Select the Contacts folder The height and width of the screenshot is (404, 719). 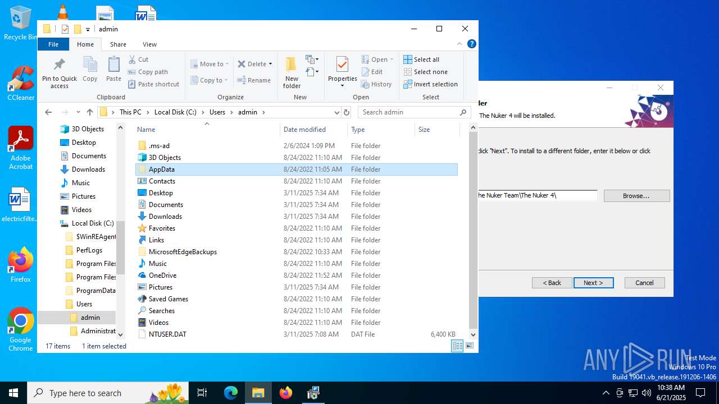coord(297,181)
